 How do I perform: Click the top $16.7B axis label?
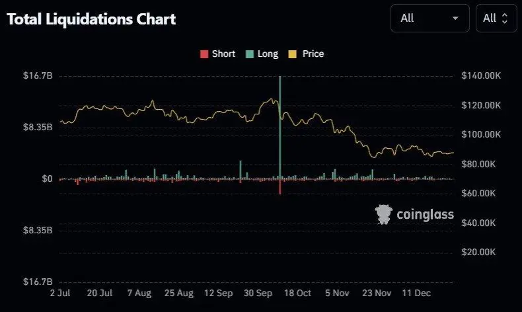tap(37, 76)
